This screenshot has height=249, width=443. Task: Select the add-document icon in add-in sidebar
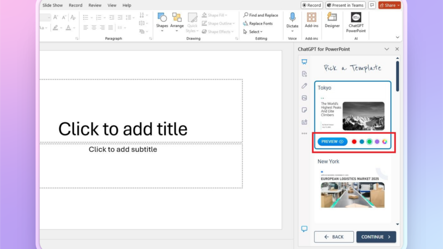304,74
